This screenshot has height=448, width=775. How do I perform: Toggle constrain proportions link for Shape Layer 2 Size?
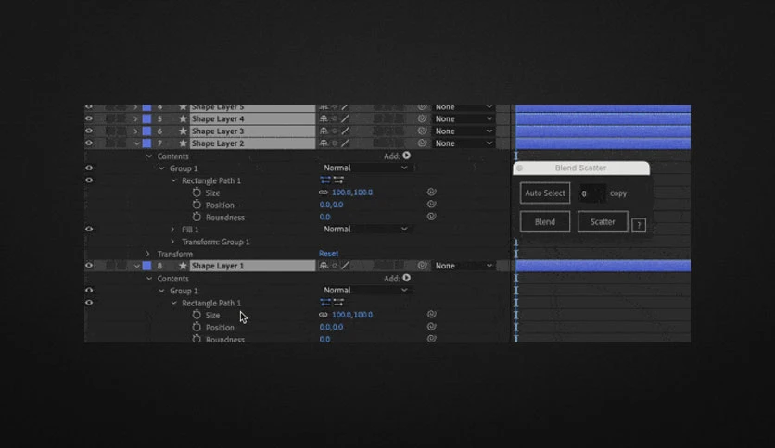pos(324,193)
